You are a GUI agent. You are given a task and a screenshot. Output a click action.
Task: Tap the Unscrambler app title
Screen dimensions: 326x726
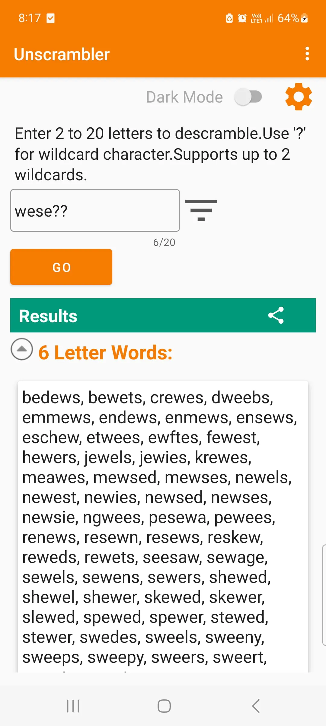[62, 54]
